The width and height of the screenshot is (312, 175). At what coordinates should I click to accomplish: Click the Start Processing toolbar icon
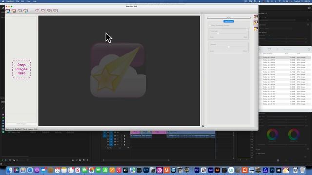point(37,11)
